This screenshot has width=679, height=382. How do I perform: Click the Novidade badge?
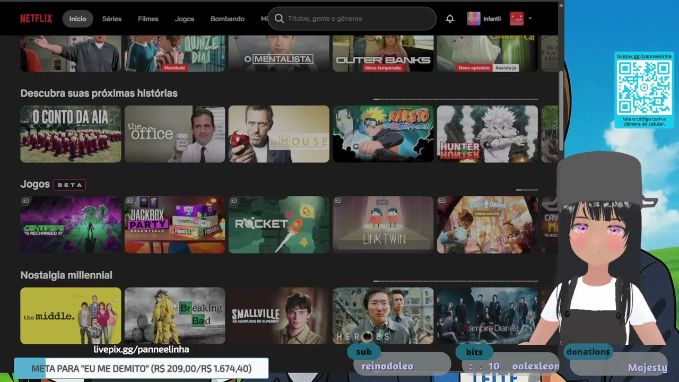pos(175,68)
